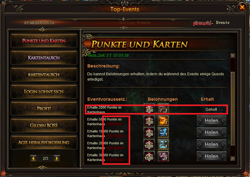Close the Top-Events window
The image size is (250, 177).
(242, 7)
